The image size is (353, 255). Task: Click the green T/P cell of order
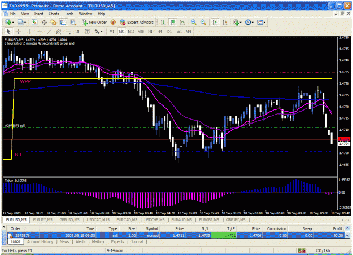pos(224,235)
